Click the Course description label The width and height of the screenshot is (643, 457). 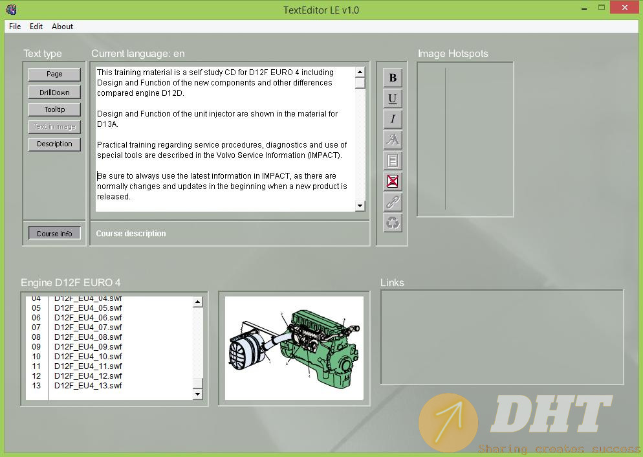[x=131, y=234]
